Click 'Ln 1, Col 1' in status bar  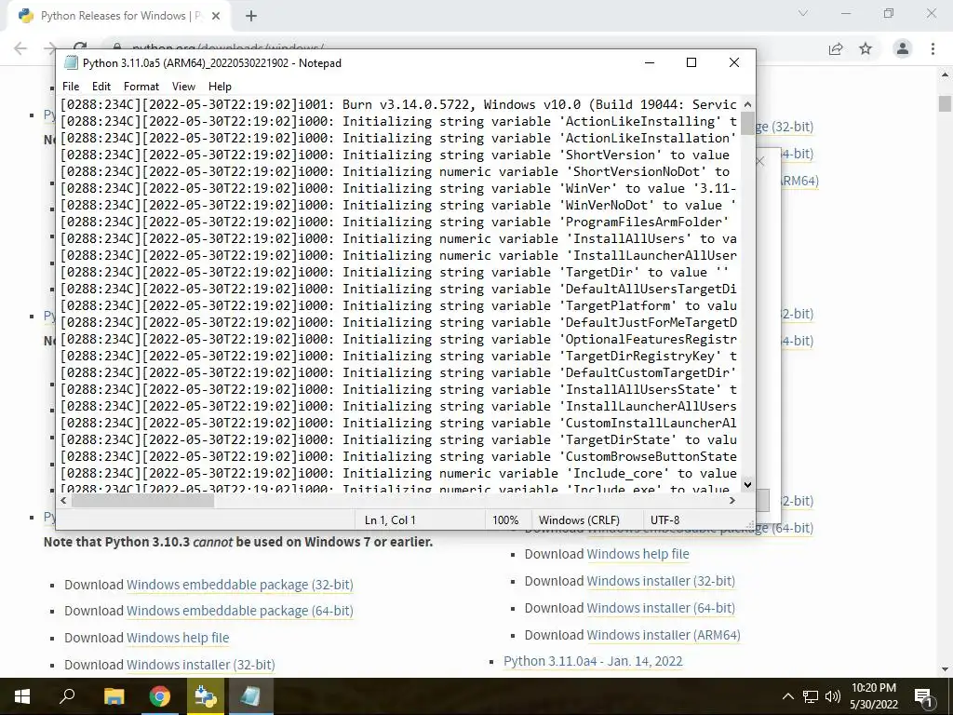coord(390,519)
